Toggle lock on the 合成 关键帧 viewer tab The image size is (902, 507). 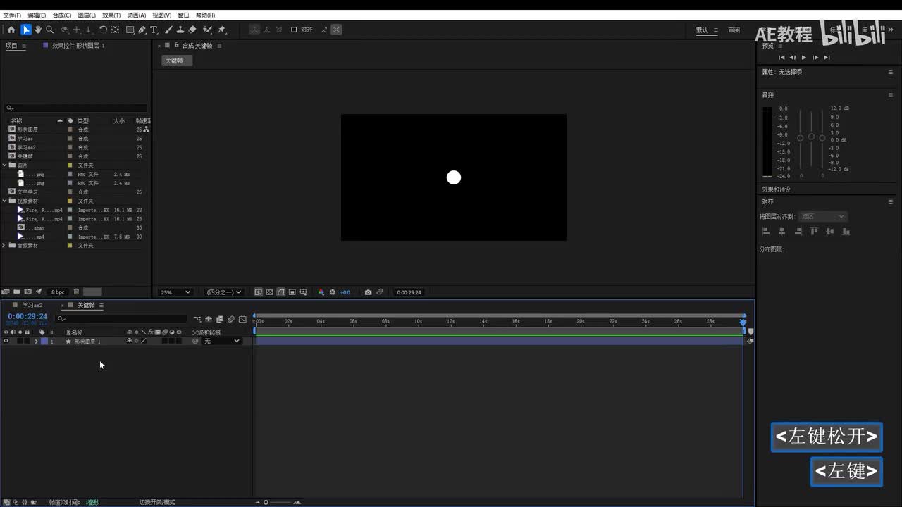pyautogui.click(x=176, y=46)
